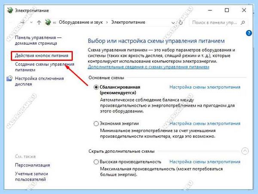Click the Оборудование и звук breadcrumb
Screen dimensions: 258x194
81,22
